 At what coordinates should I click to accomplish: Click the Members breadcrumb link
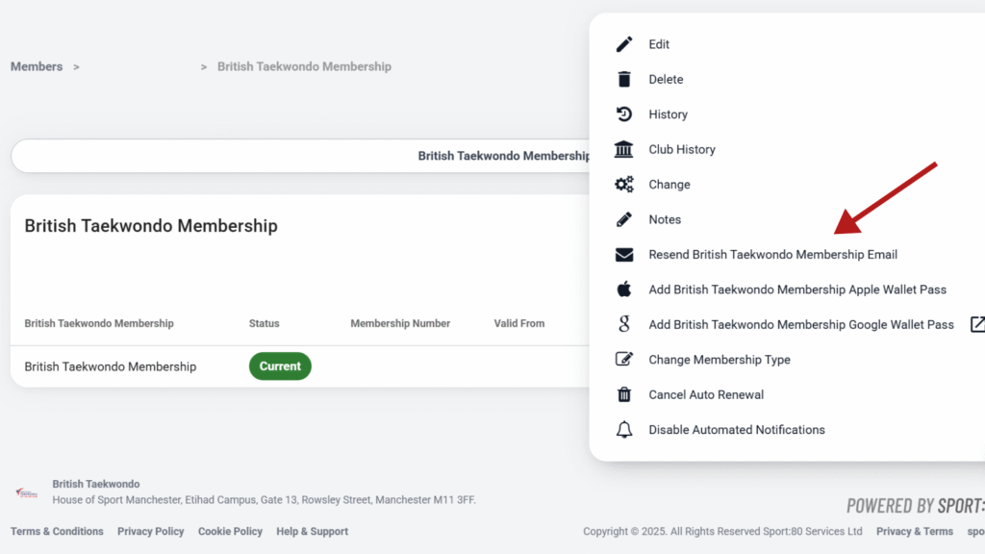[x=37, y=66]
